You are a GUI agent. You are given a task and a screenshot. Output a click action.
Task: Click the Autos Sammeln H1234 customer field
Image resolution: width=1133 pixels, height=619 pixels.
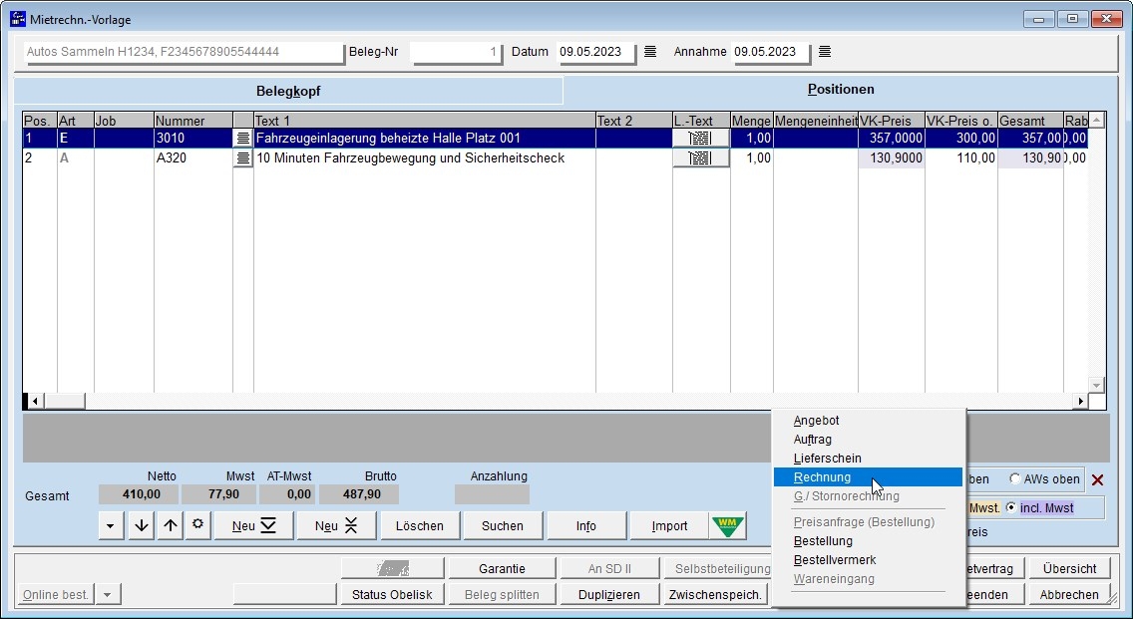tap(185, 52)
